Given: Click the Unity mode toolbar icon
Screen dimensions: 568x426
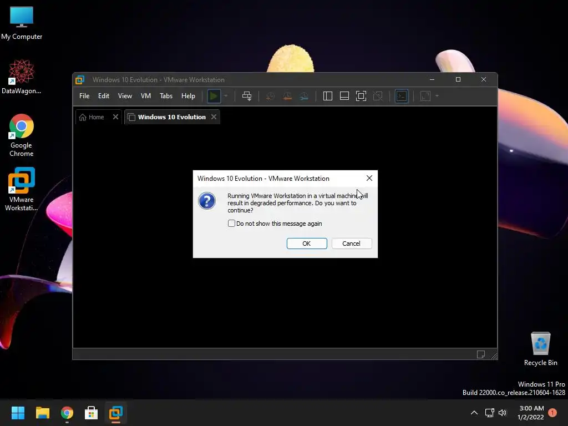Looking at the screenshot, I should (x=378, y=96).
